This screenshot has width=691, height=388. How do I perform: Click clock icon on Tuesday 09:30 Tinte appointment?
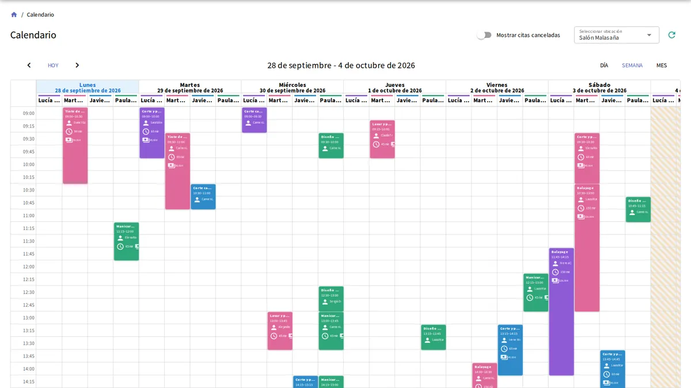pyautogui.click(x=171, y=157)
